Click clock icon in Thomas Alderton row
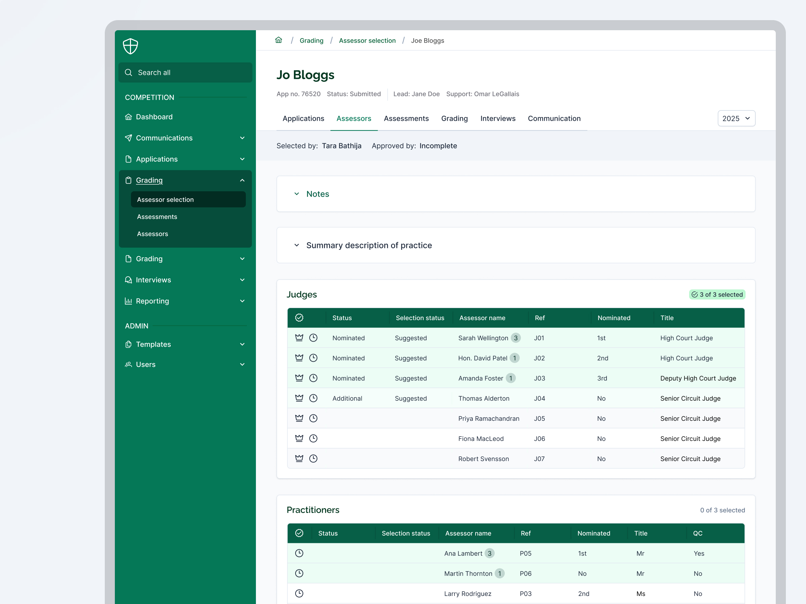This screenshot has width=806, height=604. click(x=313, y=398)
